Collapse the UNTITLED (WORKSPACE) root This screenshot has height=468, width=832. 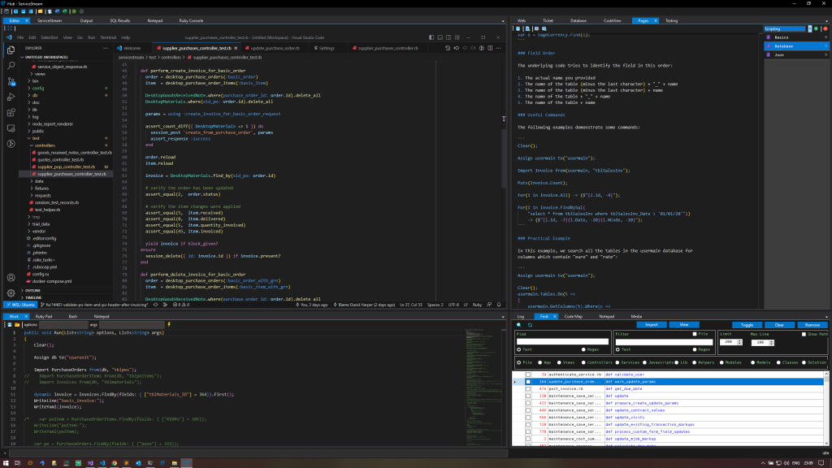click(45, 57)
